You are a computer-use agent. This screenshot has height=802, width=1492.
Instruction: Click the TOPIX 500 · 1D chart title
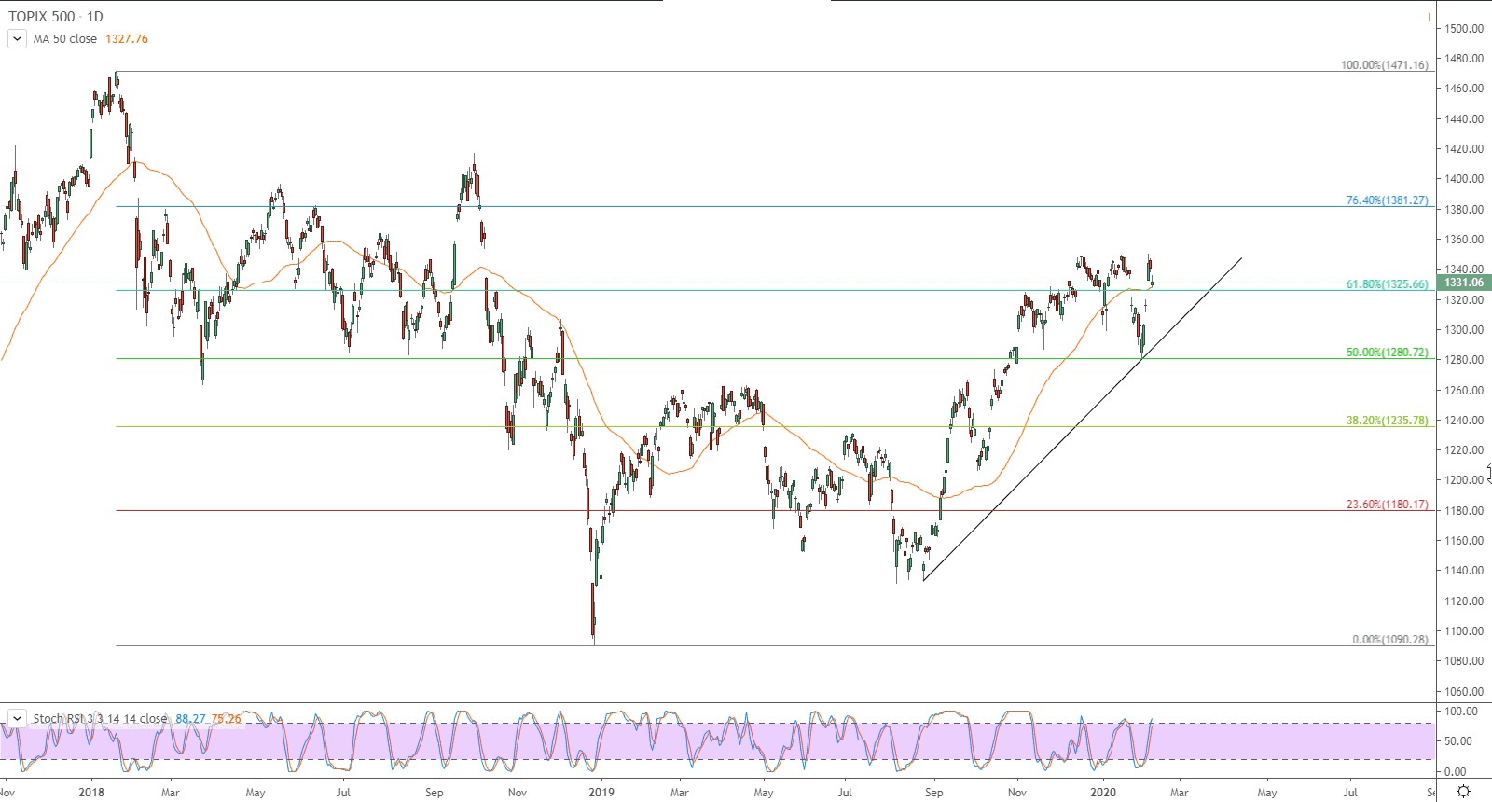point(56,17)
